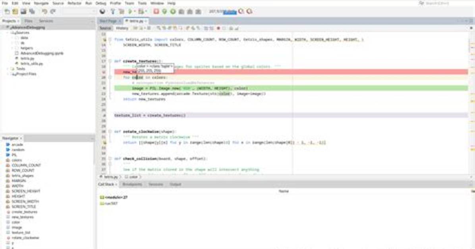Select the <module>:27 call stack frame
This screenshot has height=249, width=475.
point(116,197)
